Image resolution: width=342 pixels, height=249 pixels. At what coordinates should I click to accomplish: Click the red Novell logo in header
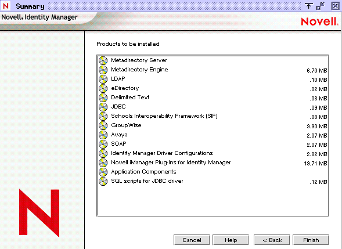click(319, 21)
